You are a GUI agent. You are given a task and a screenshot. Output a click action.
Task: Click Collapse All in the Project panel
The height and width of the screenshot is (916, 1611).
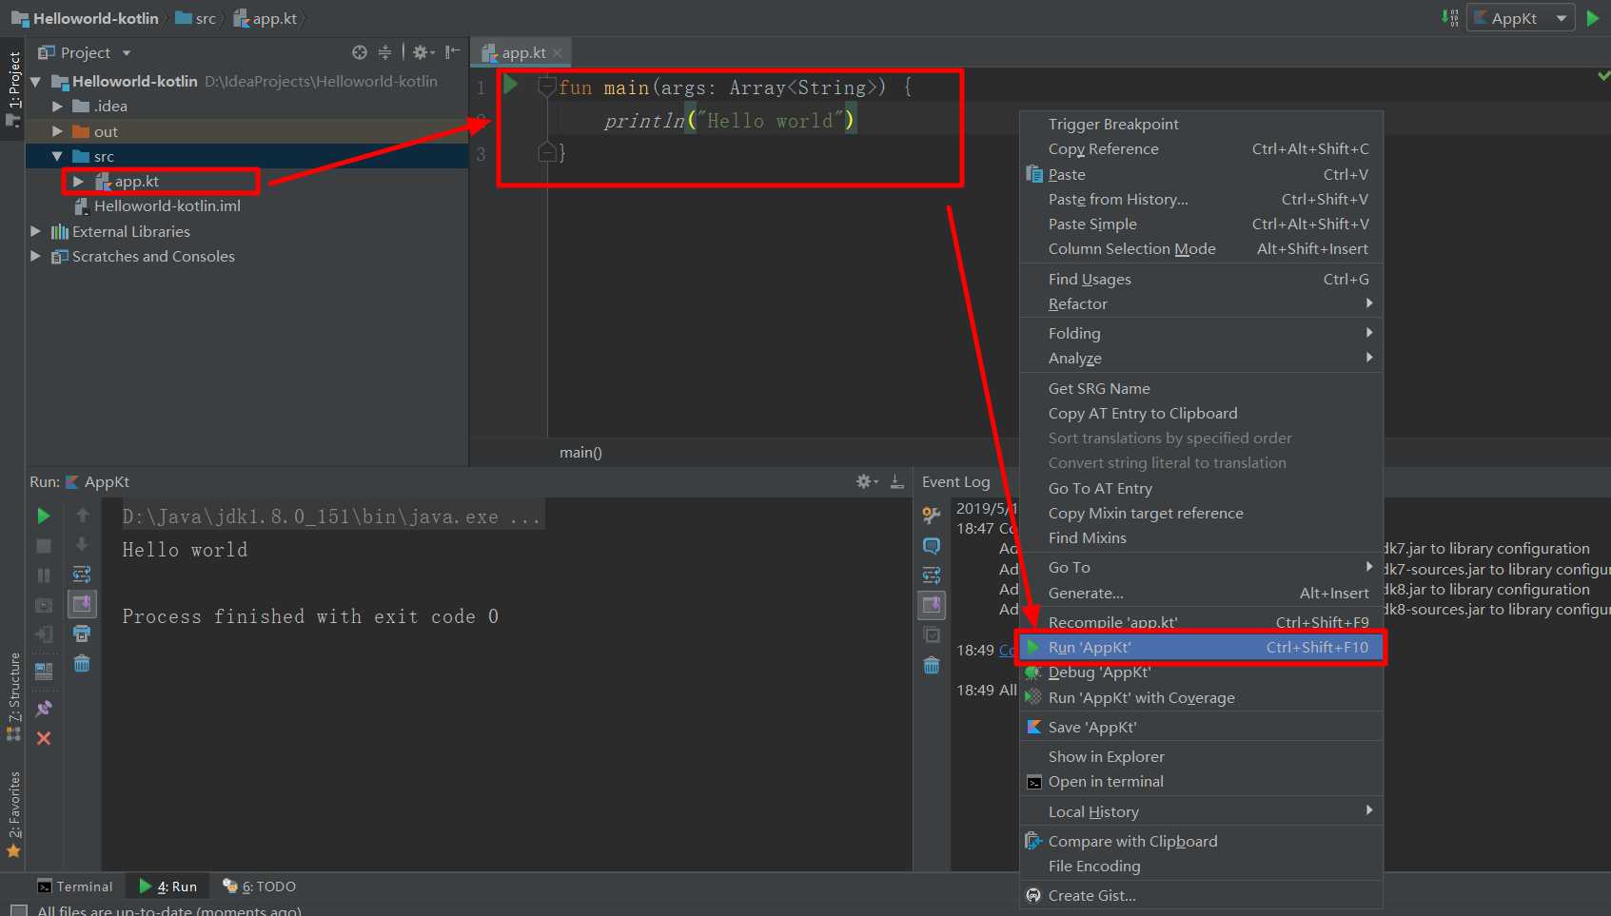(384, 52)
